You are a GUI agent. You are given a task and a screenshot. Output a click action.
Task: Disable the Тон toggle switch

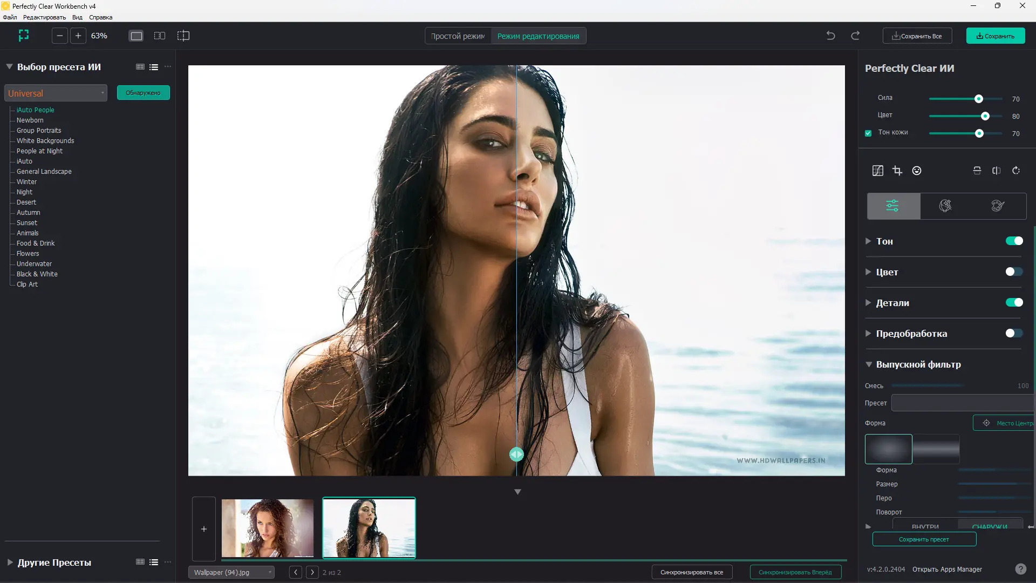coord(1014,241)
